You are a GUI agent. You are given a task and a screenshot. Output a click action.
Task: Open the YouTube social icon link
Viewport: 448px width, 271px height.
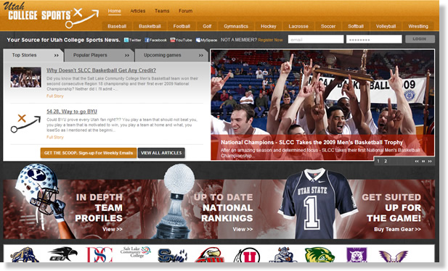[x=181, y=40]
